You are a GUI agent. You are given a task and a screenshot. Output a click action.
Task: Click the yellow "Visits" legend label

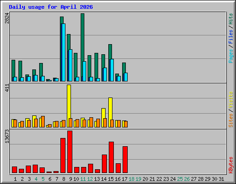click(231, 100)
